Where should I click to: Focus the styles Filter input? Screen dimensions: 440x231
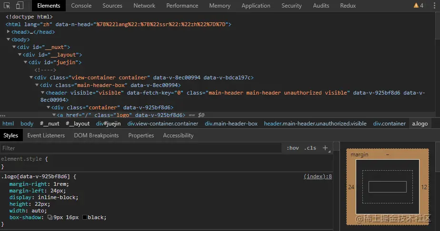(141, 148)
